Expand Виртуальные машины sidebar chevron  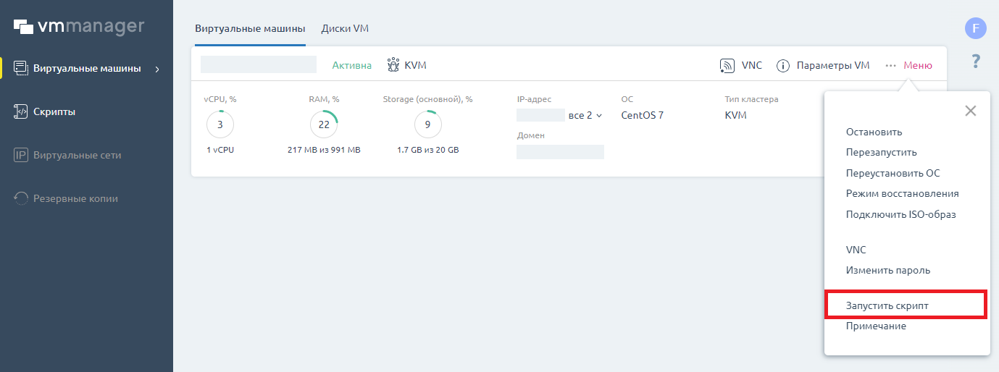point(157,69)
